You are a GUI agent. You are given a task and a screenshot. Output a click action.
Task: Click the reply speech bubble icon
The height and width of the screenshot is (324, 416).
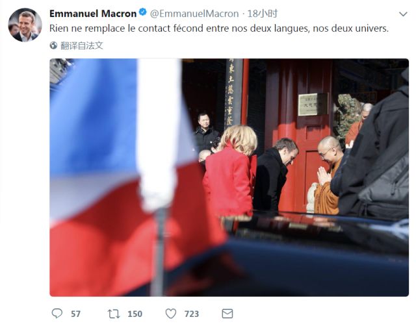pos(57,314)
